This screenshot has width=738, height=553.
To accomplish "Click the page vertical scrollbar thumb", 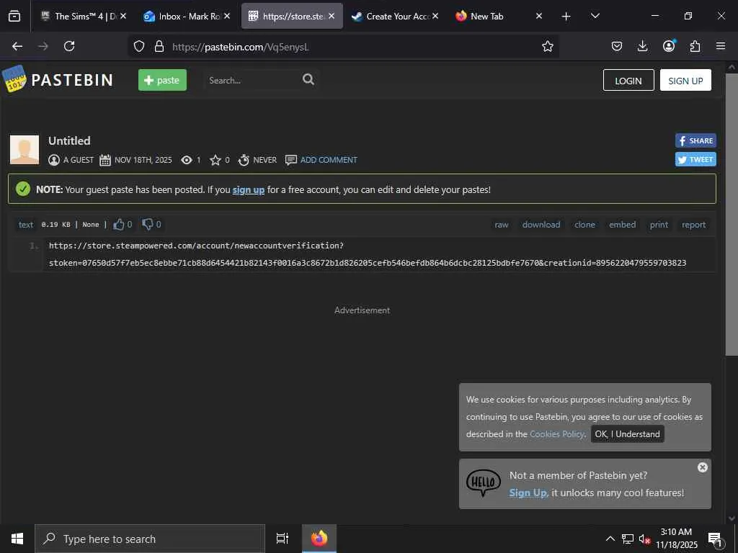I will (731, 214).
